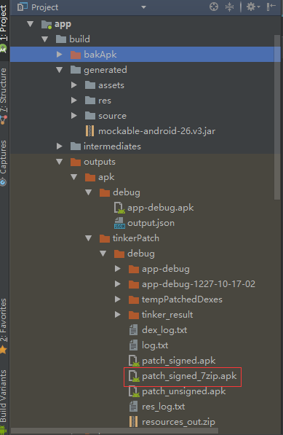This screenshot has width=283, height=435.
Task: Click the generated folder icon
Action: 76,70
